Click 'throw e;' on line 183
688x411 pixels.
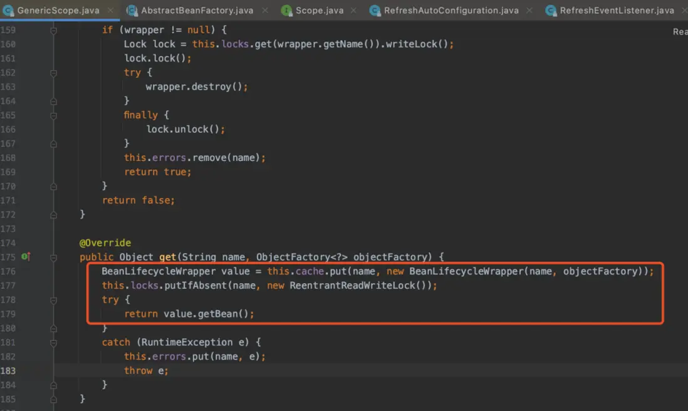[145, 371]
